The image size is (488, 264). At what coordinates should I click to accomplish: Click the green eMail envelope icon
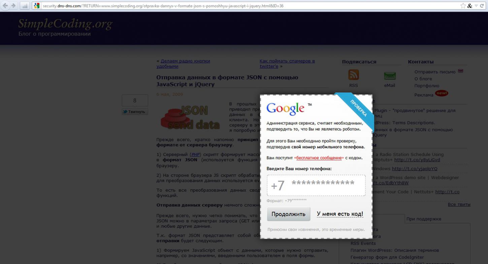(x=390, y=76)
